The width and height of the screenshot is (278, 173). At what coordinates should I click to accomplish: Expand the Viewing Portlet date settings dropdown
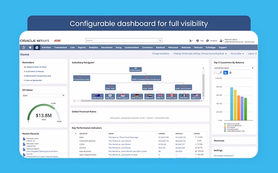[200, 54]
